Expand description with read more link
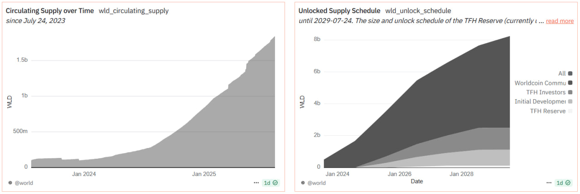The width and height of the screenshot is (580, 194). click(560, 21)
